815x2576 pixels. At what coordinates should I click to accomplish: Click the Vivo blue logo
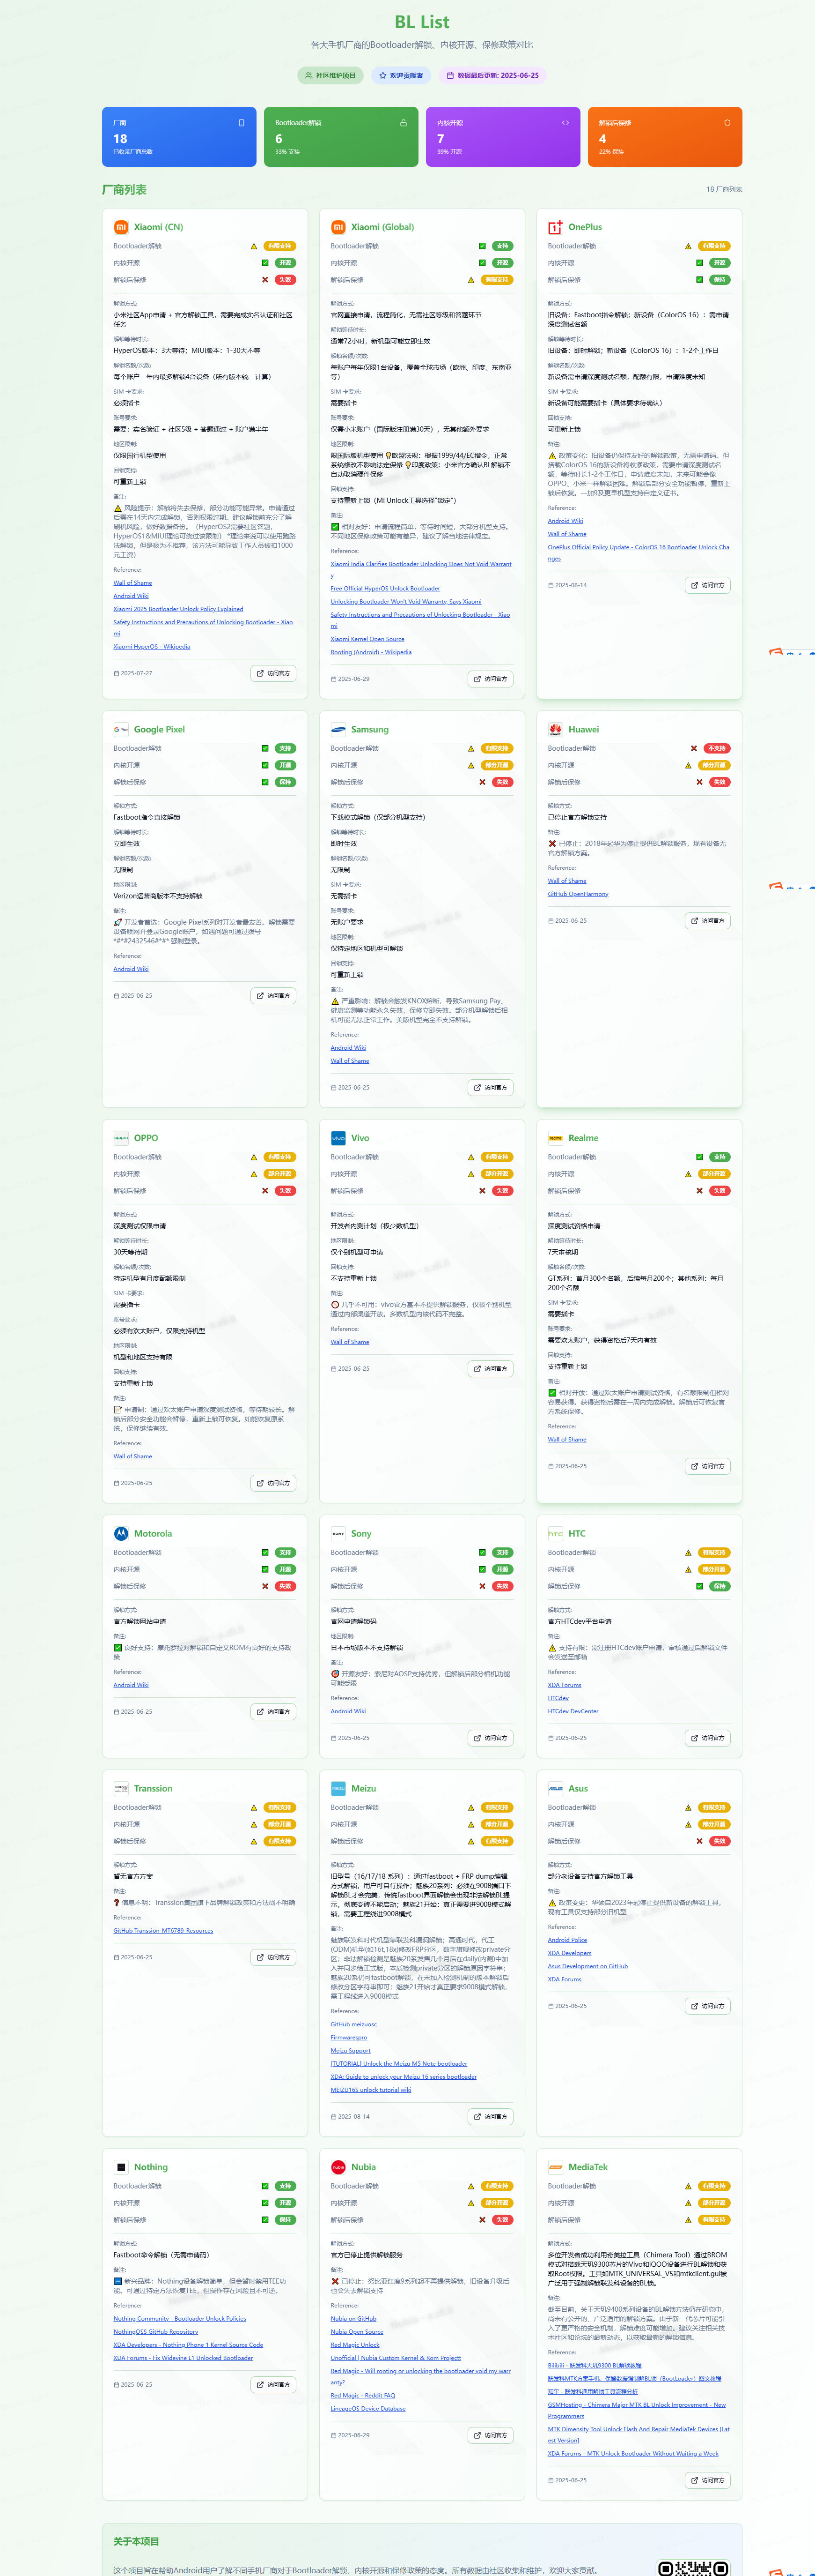338,1138
